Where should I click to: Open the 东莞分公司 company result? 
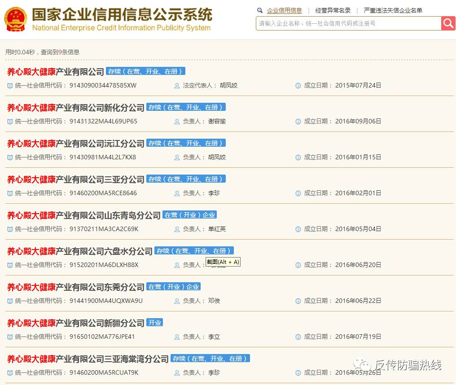(75, 287)
